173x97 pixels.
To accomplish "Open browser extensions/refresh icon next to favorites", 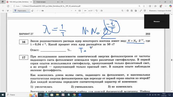I will coord(150,6).
